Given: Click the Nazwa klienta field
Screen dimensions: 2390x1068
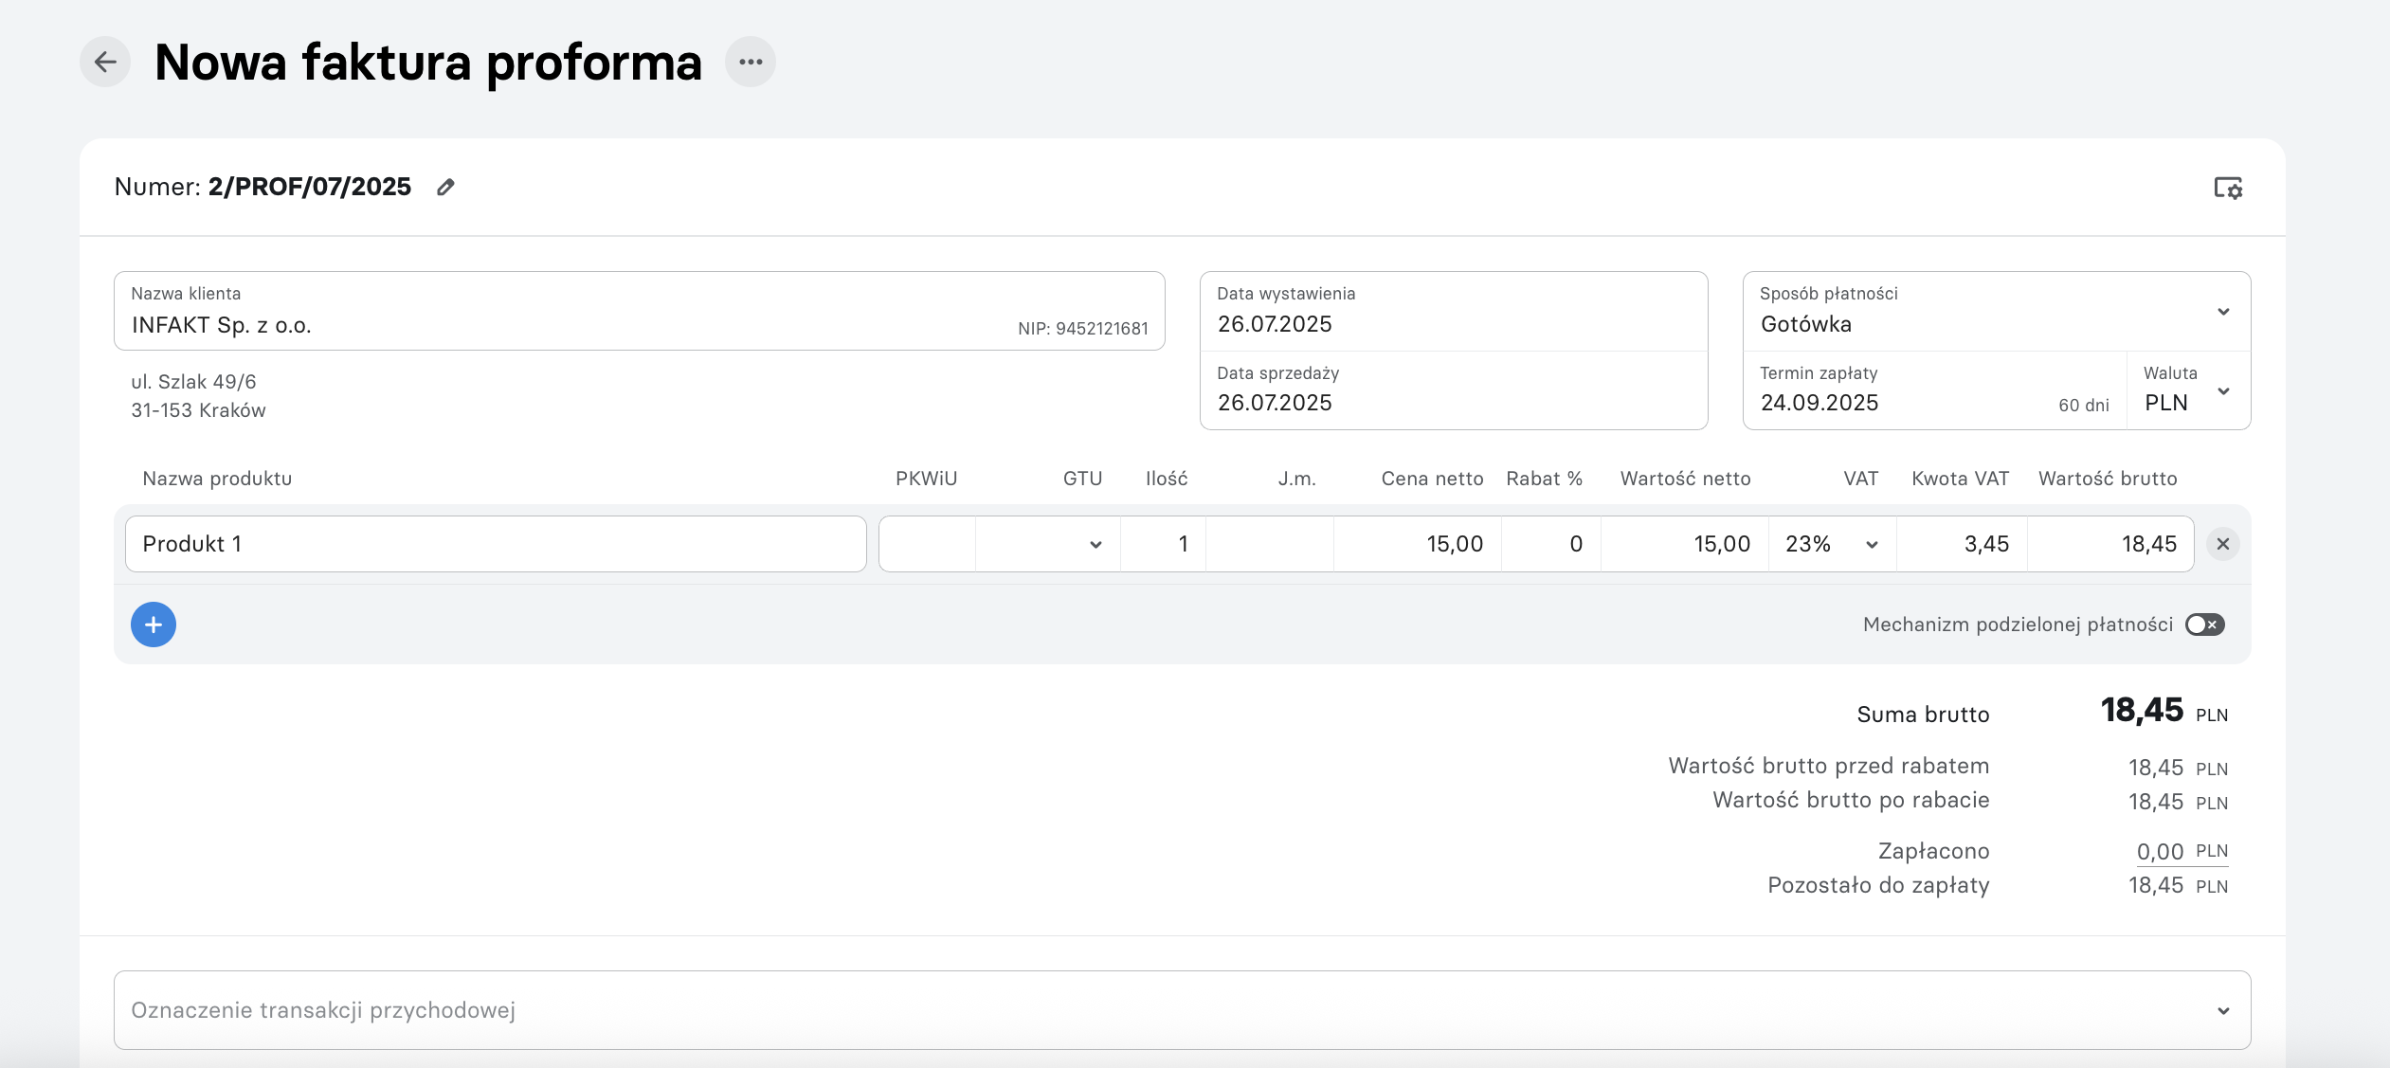Looking at the screenshot, I should coord(639,312).
